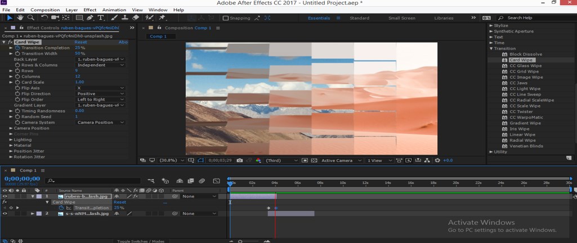Viewport: 577px width, 243px height.
Task: Open the Flip Direction Positive dropdown
Action: pyautogui.click(x=101, y=94)
